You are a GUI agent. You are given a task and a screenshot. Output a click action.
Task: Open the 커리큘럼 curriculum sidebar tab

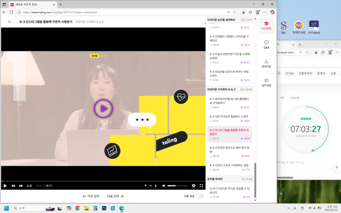[266, 26]
